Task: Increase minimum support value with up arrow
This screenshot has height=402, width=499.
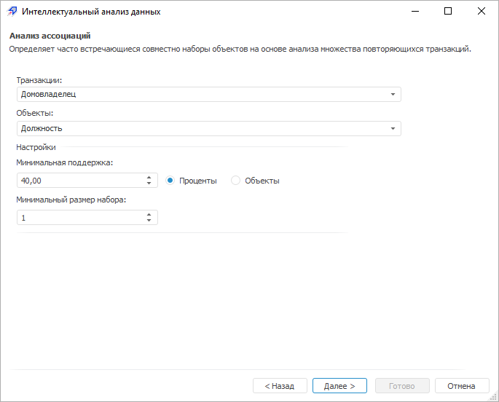Action: 149,177
